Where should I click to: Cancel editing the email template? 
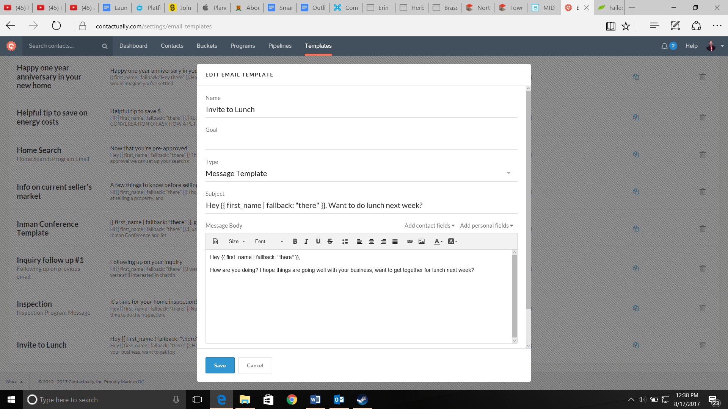pos(255,365)
